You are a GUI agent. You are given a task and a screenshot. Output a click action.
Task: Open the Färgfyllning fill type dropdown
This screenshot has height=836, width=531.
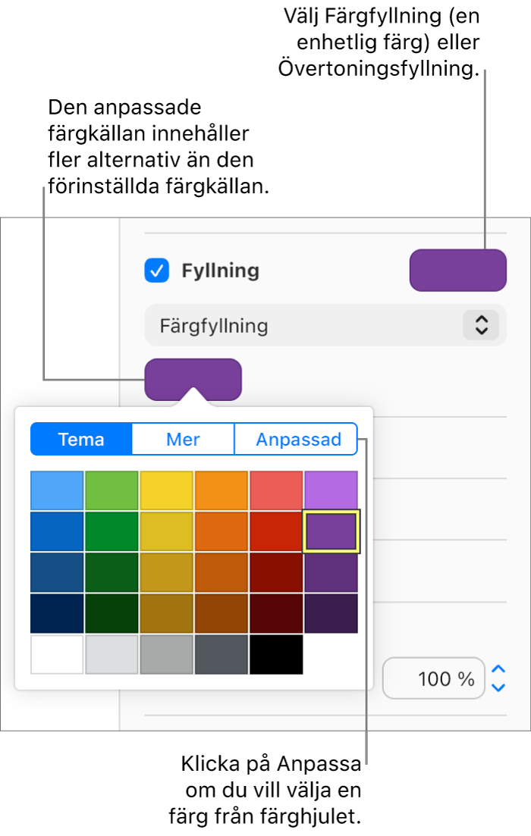point(325,326)
